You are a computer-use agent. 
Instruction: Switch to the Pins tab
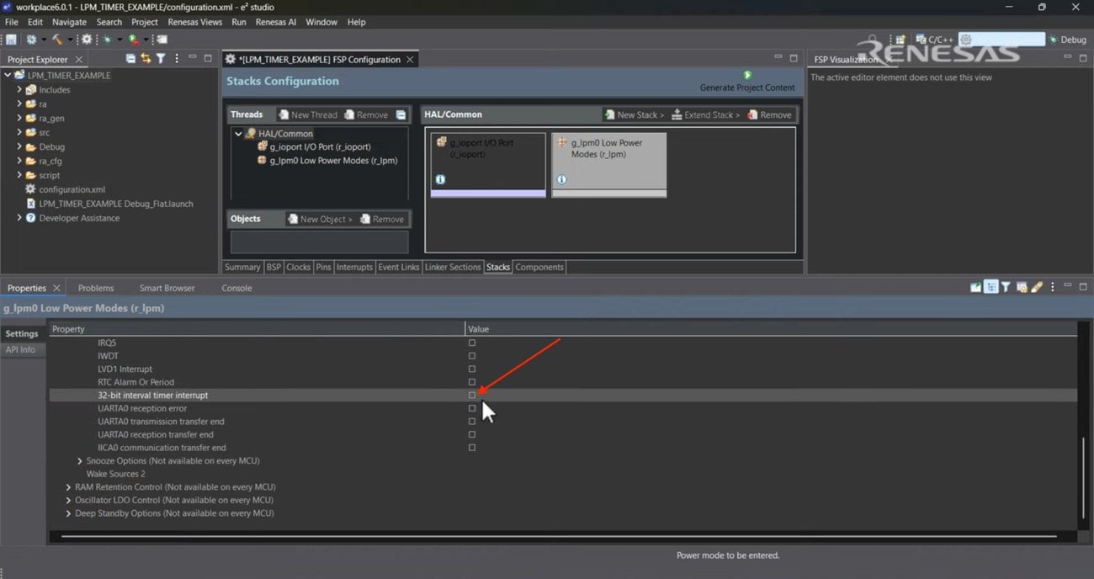click(x=323, y=267)
